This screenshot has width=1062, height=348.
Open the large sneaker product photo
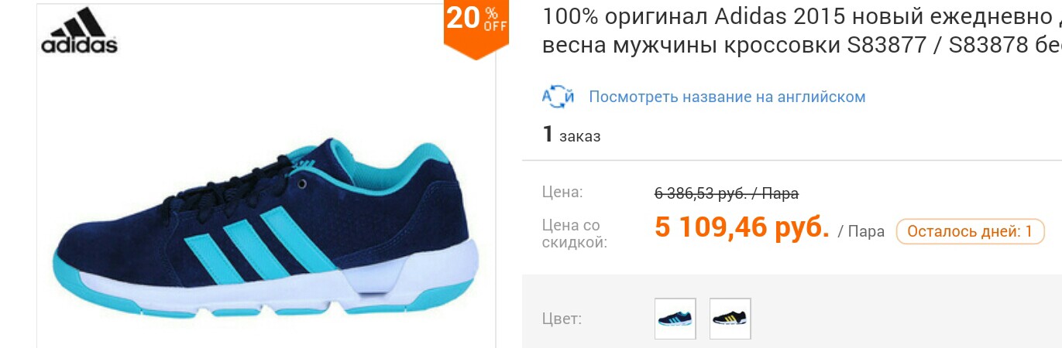266,228
